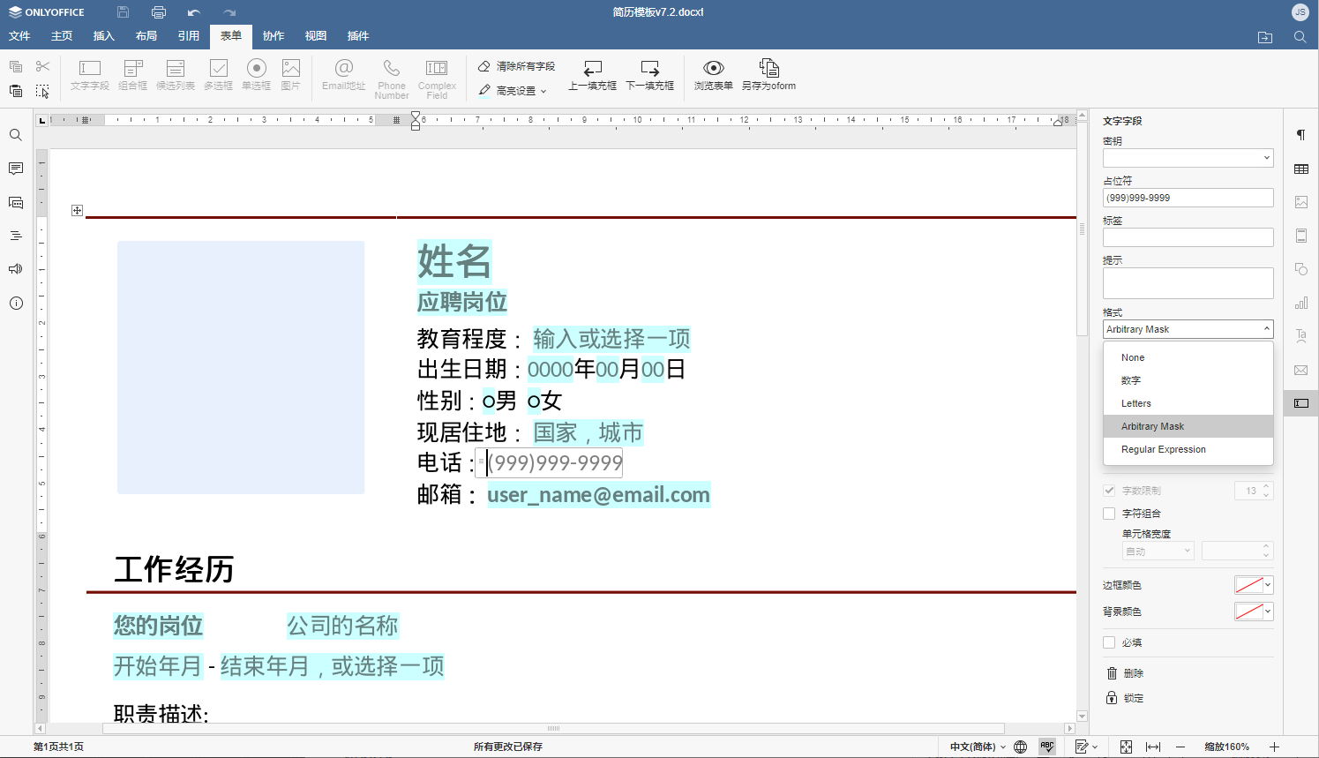Switch to the 布局 tab

[x=146, y=36]
